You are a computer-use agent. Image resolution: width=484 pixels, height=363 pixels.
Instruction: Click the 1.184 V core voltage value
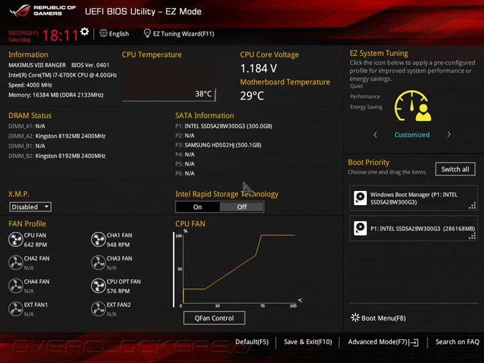coord(259,69)
